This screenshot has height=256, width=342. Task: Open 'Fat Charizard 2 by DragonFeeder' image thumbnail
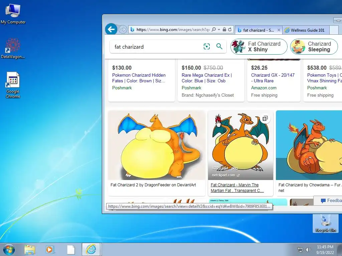[157, 145]
